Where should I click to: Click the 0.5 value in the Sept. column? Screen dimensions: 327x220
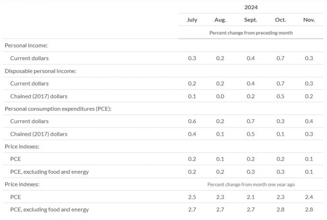click(251, 134)
